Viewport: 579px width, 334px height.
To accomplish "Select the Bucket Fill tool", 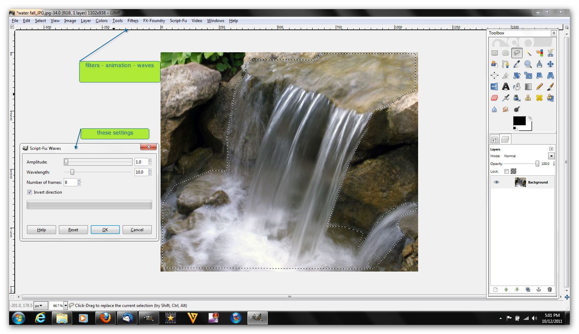I will [517, 87].
